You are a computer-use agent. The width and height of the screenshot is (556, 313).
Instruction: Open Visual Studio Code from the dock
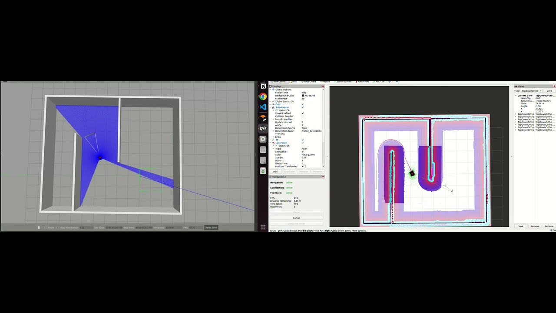(263, 107)
